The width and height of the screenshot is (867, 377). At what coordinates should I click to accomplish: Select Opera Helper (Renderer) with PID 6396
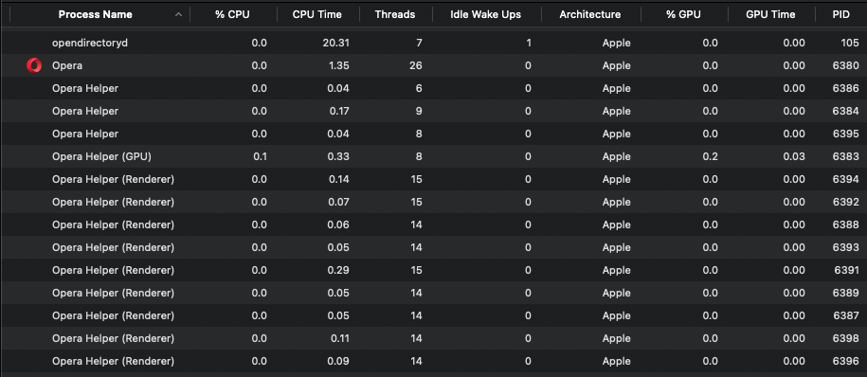(x=434, y=361)
